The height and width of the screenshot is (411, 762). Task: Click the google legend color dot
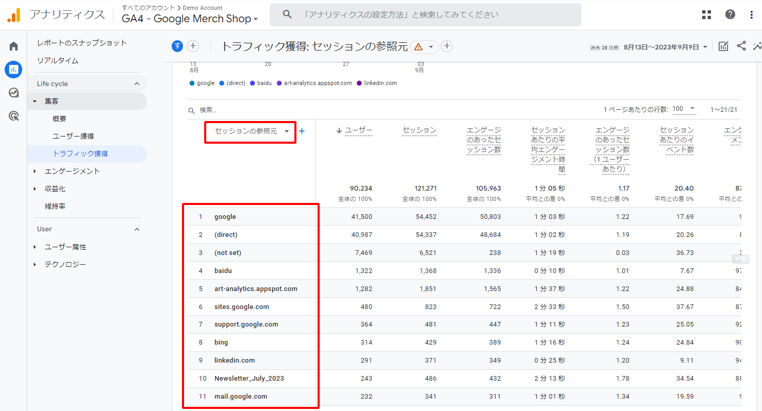click(x=192, y=83)
